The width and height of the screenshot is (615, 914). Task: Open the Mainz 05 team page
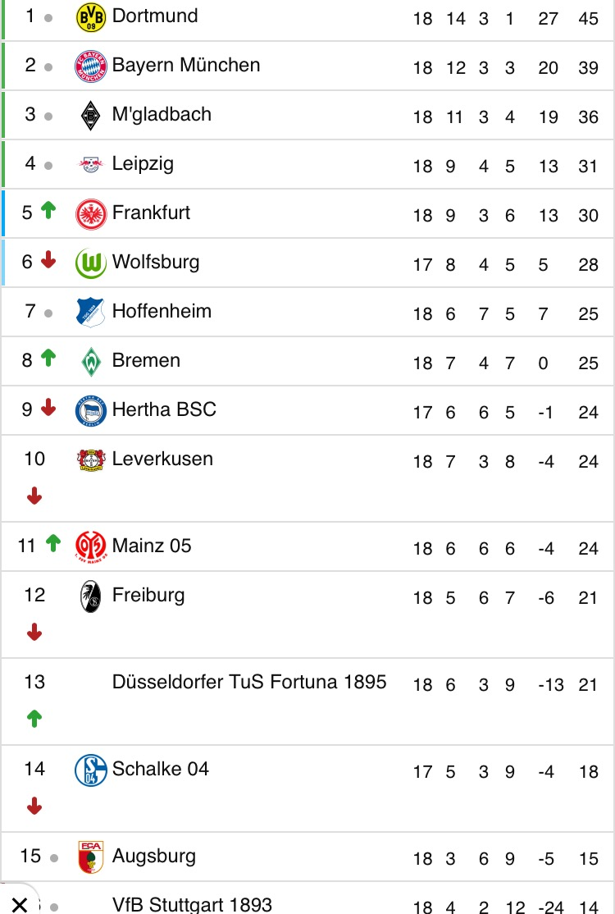coord(152,546)
